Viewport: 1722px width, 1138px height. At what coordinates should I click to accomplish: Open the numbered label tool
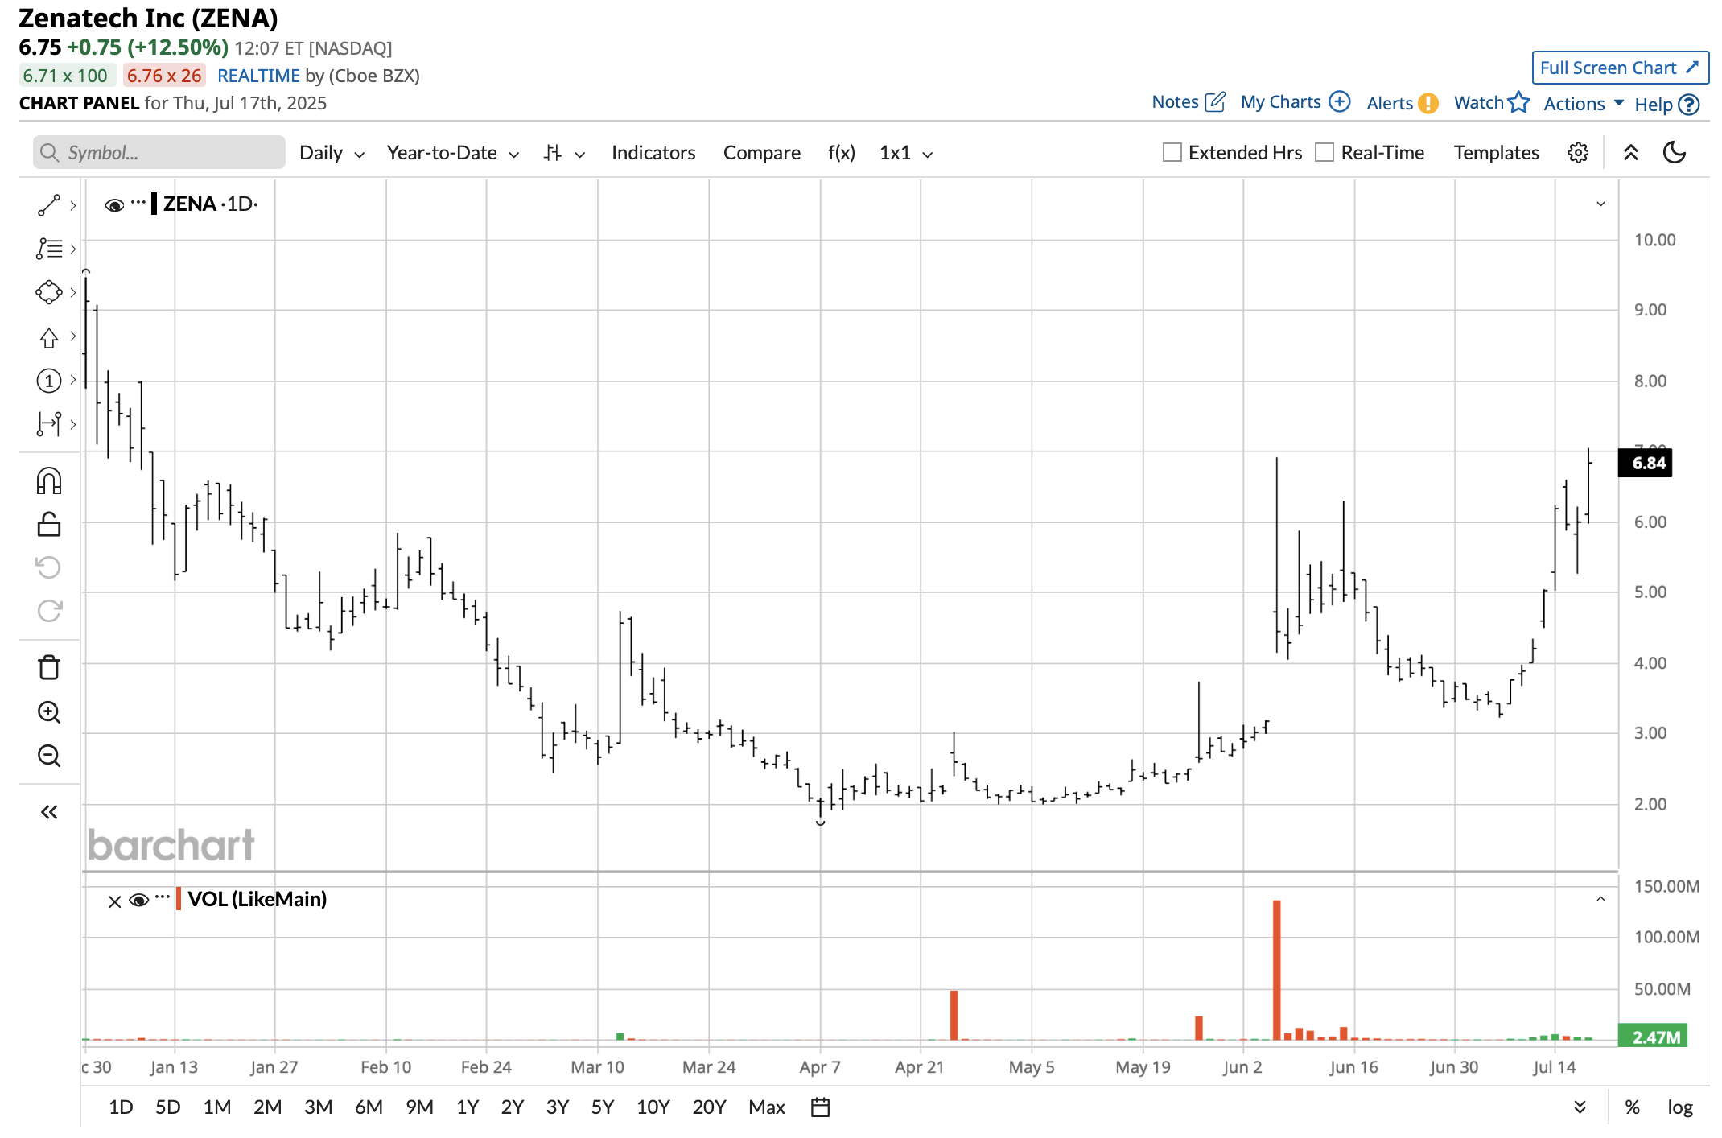tap(49, 381)
